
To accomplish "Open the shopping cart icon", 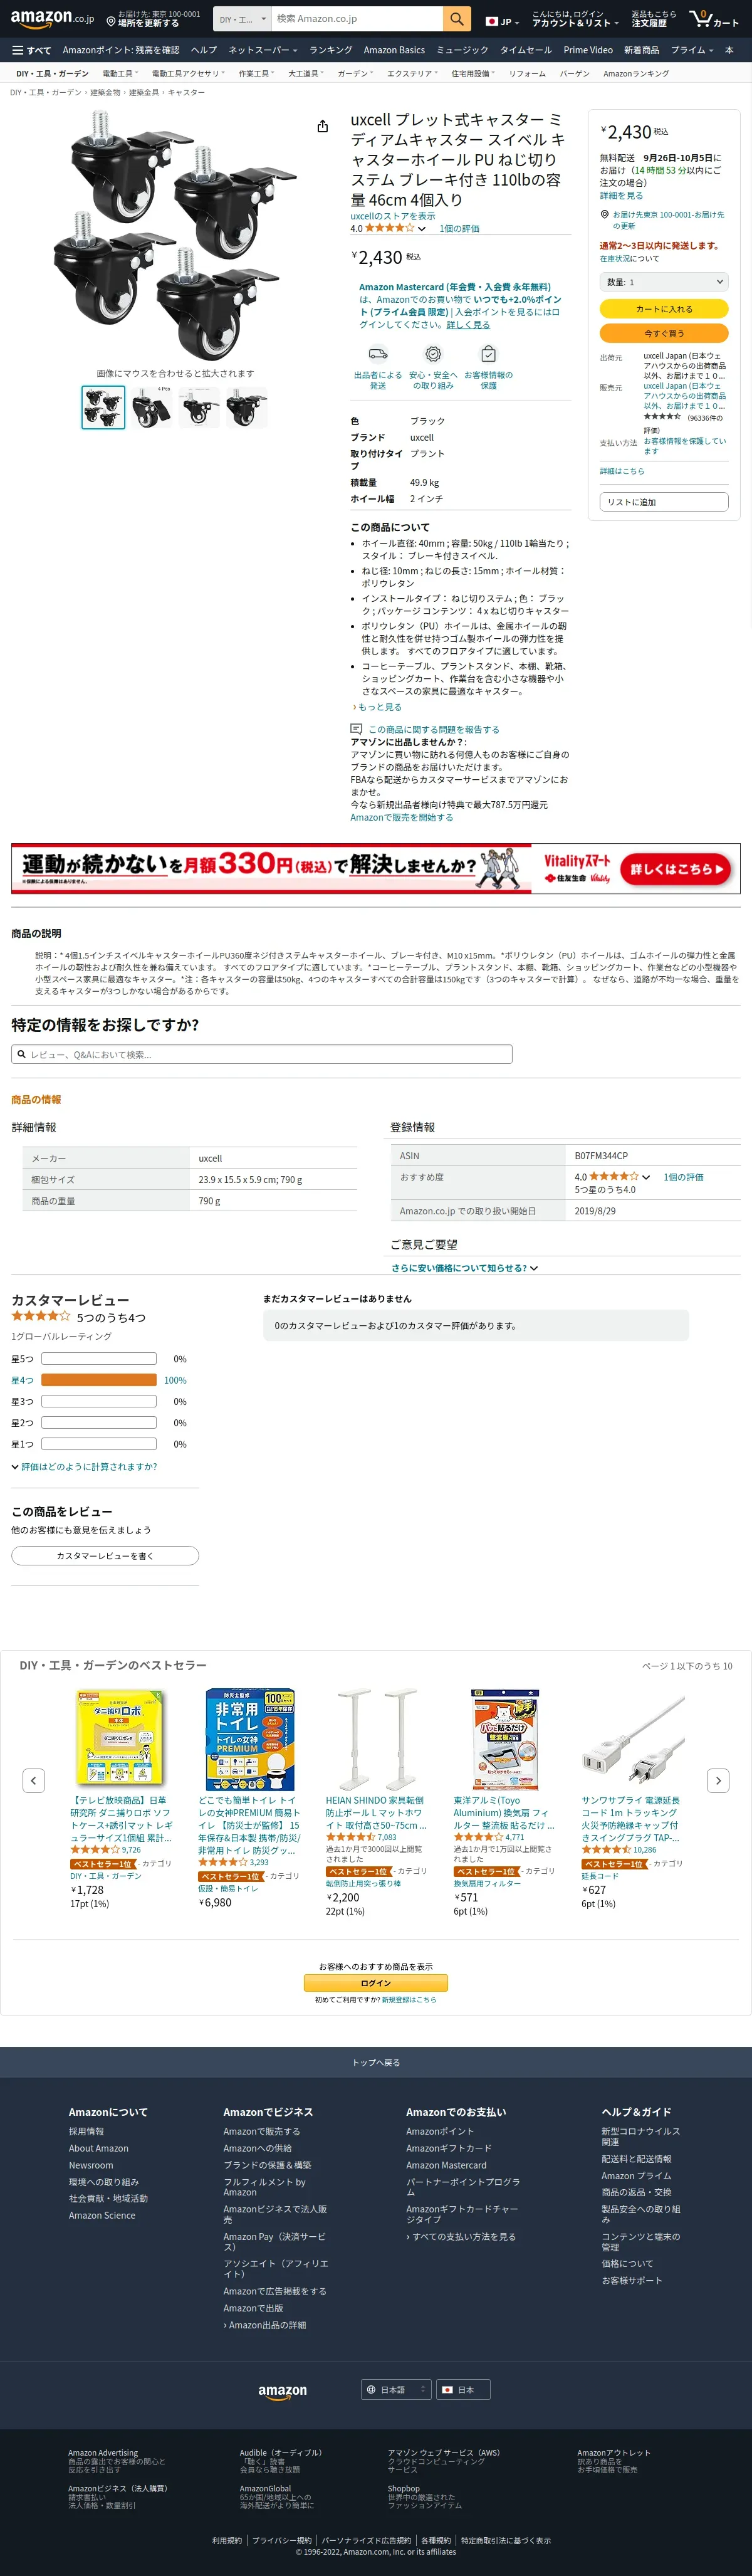I will pyautogui.click(x=713, y=19).
